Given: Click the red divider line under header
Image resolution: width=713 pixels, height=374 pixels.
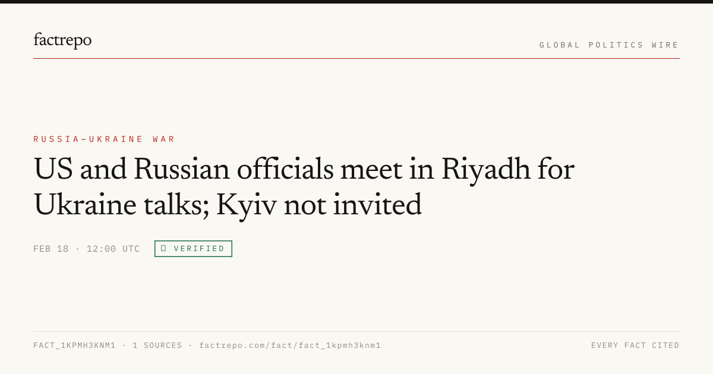Looking at the screenshot, I should [356, 58].
